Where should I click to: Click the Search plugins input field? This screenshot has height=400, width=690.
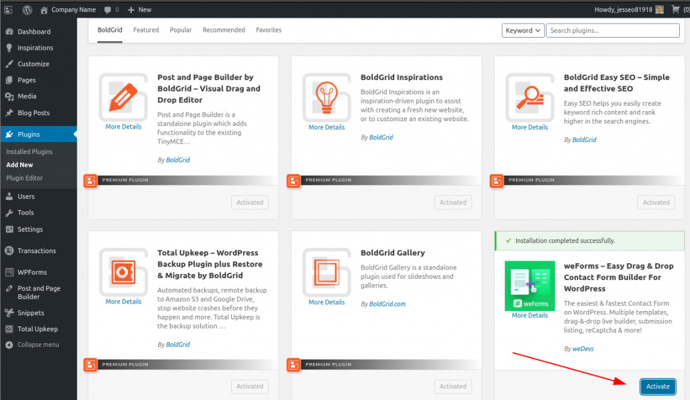613,30
